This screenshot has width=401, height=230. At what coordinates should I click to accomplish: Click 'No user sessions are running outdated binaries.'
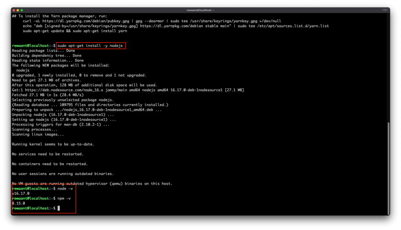63,174
